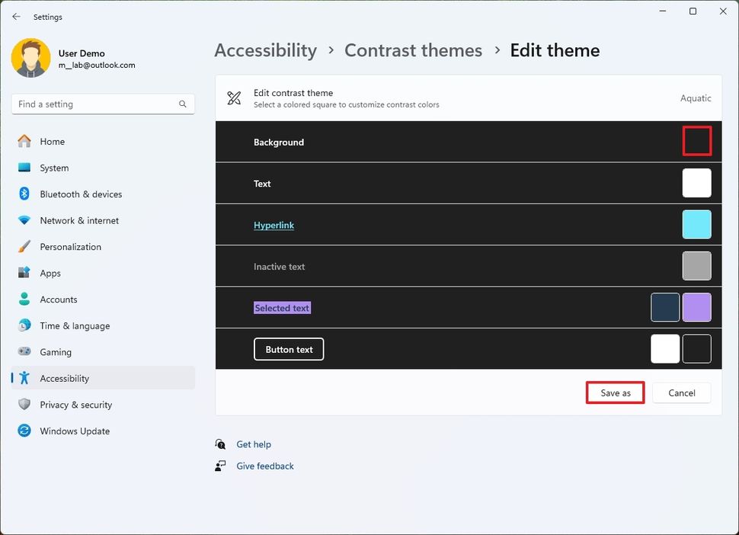Return to Contrast themes via breadcrumb
This screenshot has width=739, height=535.
pyautogui.click(x=413, y=50)
